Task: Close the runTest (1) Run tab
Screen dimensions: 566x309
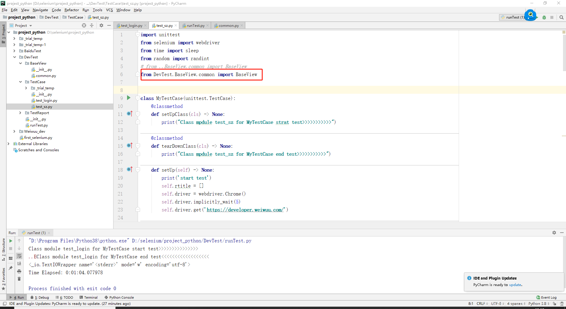Action: point(49,233)
